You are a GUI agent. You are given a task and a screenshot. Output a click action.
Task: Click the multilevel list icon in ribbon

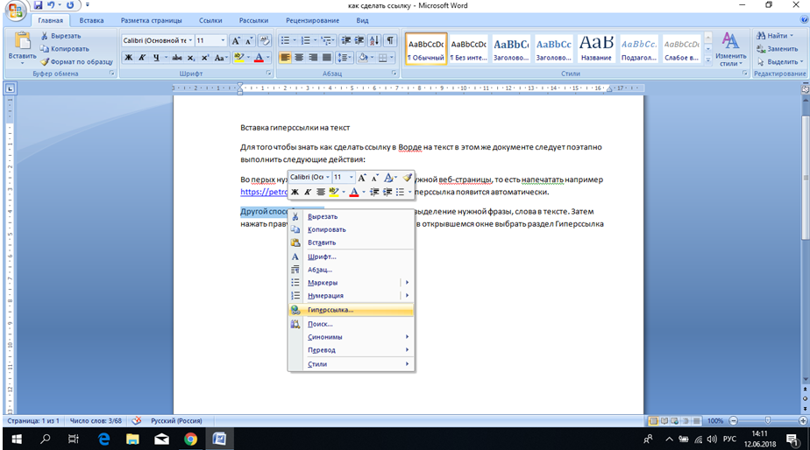(x=325, y=40)
